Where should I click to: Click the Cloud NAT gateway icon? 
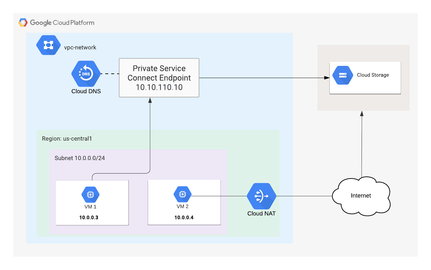[261, 196]
